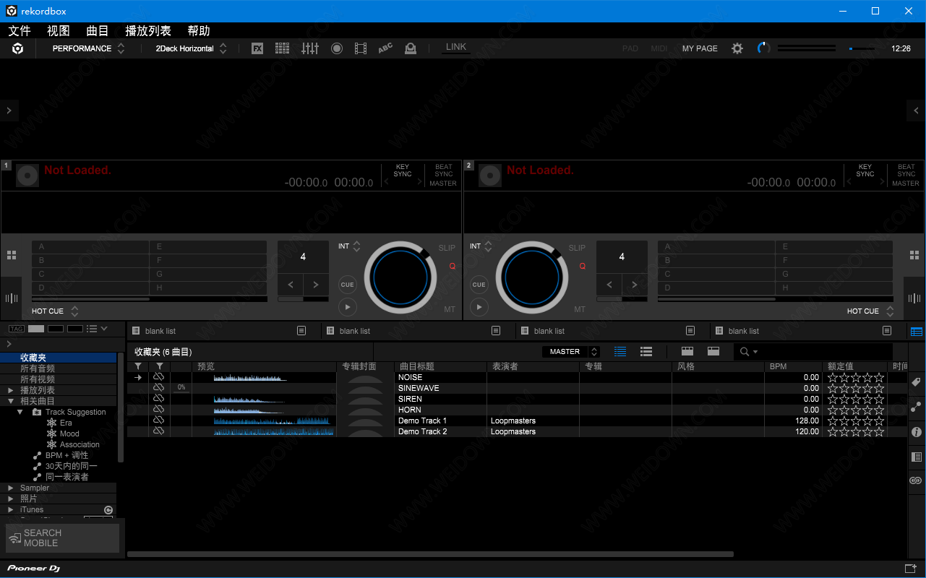
Task: Click SEARCH MOBILE button
Action: pyautogui.click(x=62, y=538)
